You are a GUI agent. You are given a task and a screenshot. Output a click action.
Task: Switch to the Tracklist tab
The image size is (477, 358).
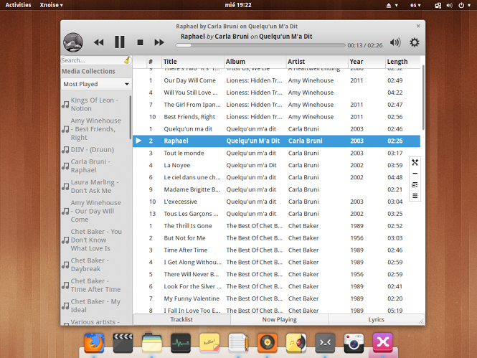181,319
